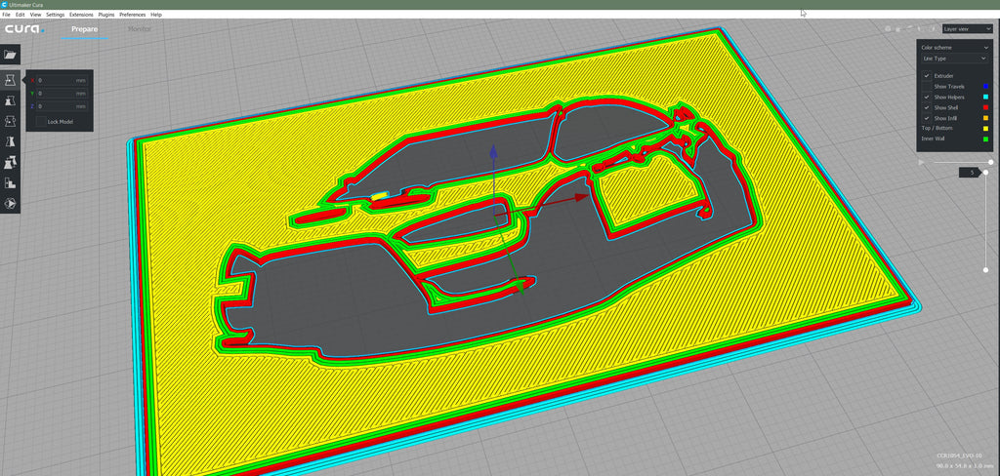Select the Scale tool icon

10,100
